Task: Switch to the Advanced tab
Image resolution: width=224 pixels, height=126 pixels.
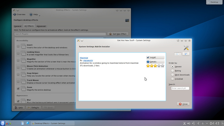Action: (41, 26)
